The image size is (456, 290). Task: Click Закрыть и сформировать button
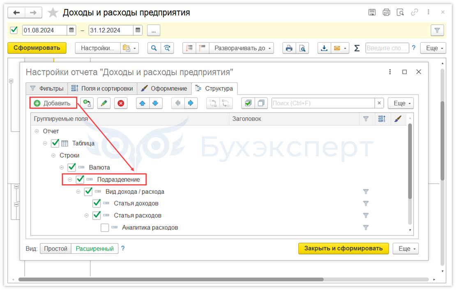coord(343,248)
